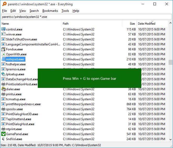Open the Edit menu

click(x=13, y=11)
